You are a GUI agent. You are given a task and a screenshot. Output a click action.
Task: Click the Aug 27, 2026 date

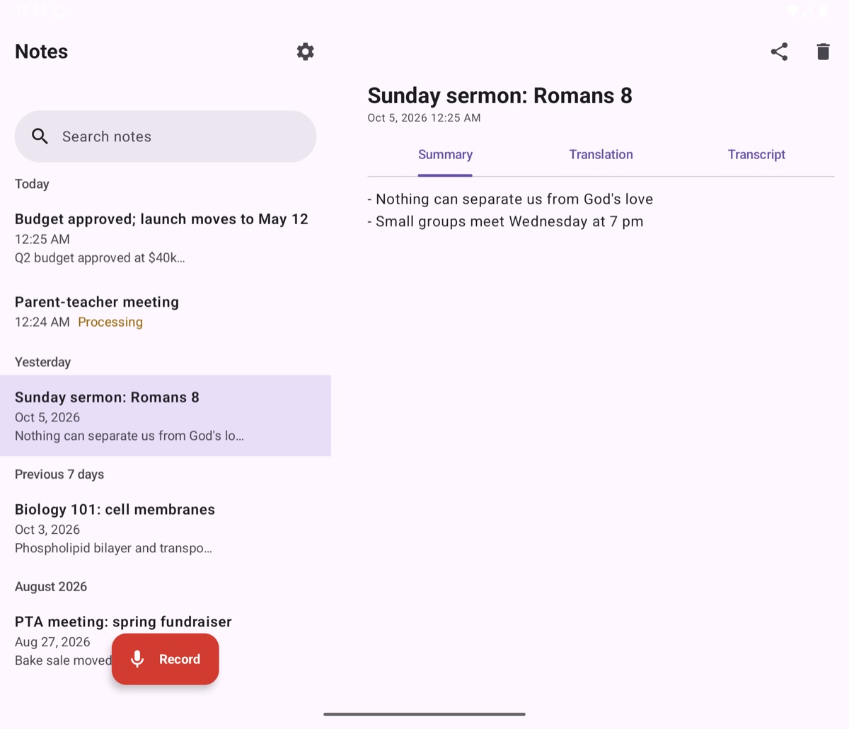click(x=52, y=642)
